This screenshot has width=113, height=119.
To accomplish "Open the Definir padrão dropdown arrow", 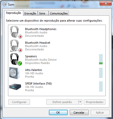I will [80, 102].
